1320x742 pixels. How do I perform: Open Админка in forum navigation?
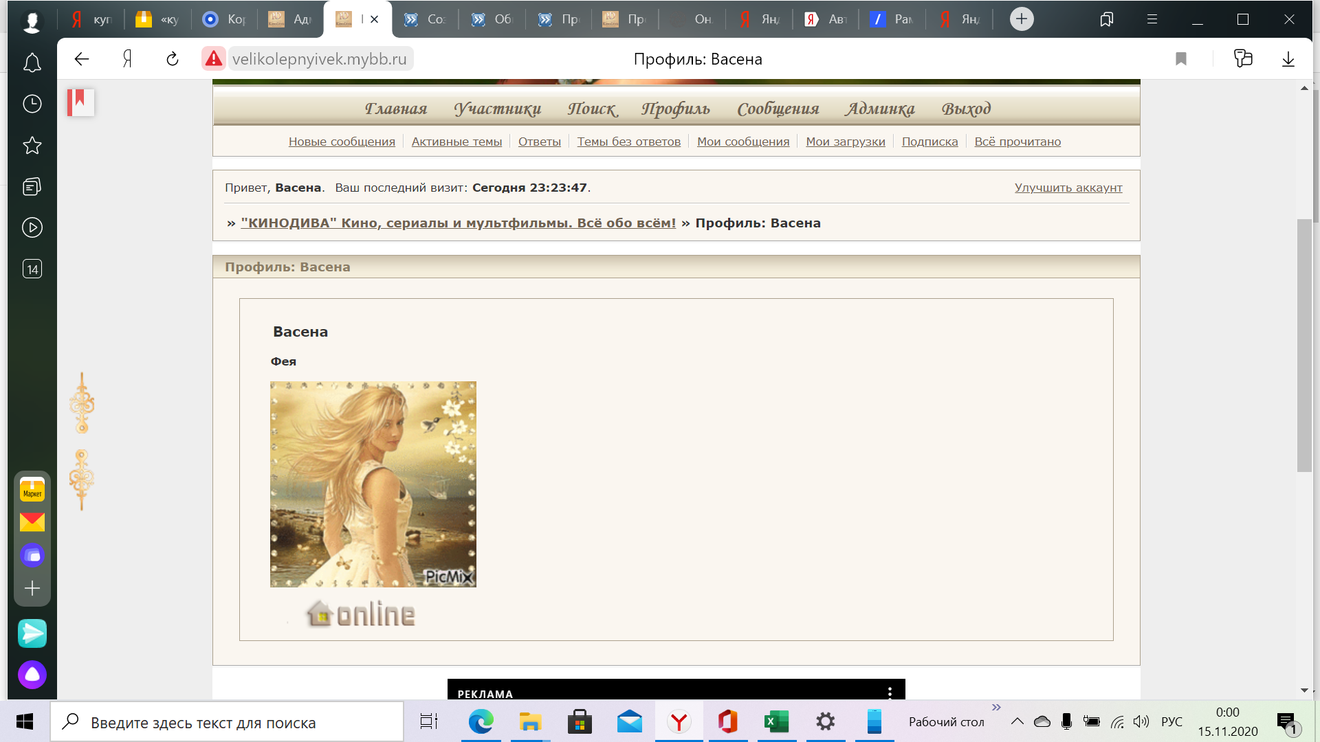[880, 109]
